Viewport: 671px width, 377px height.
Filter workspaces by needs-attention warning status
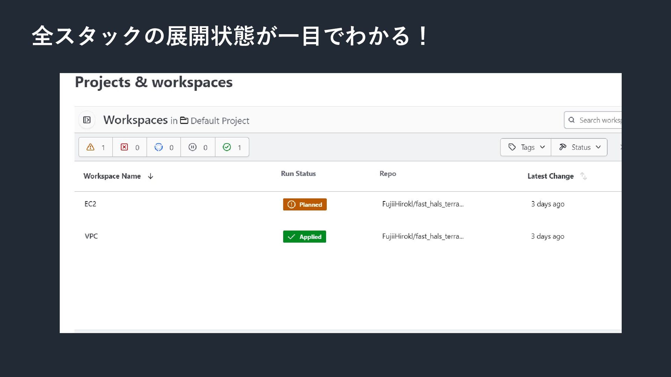click(x=95, y=147)
